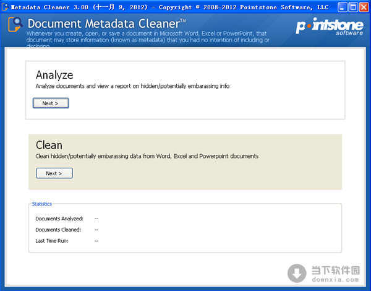Screen dimensions: 371x291
Task: Click the Documents Cleaned value dashes
Action: (x=96, y=230)
